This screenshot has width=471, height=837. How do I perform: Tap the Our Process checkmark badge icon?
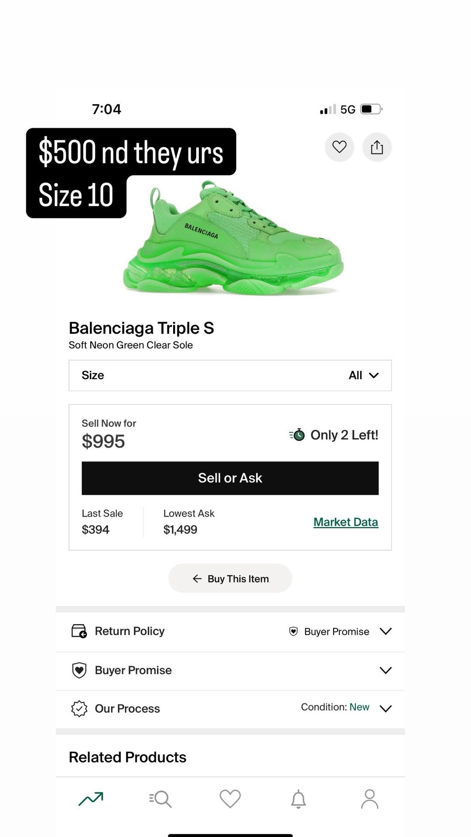point(79,708)
